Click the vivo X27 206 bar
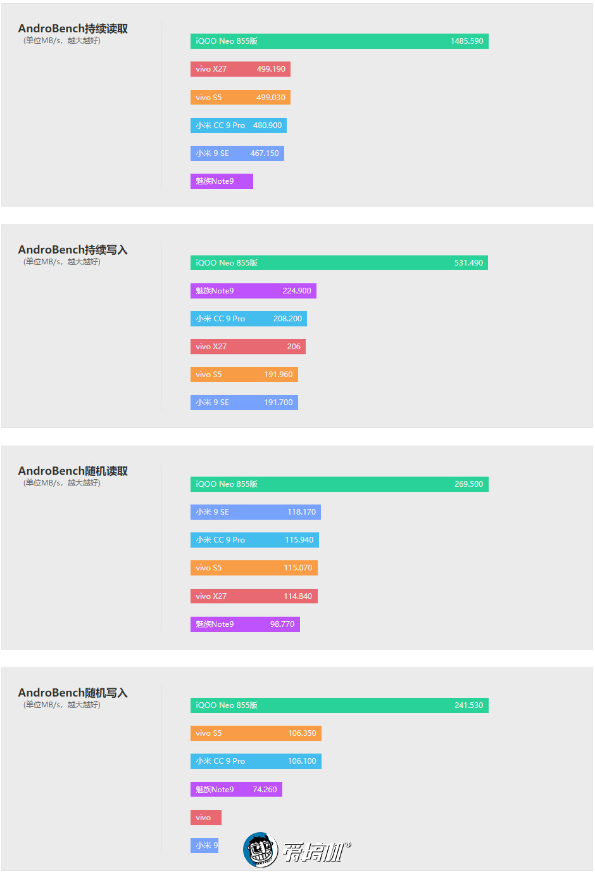 coord(248,347)
